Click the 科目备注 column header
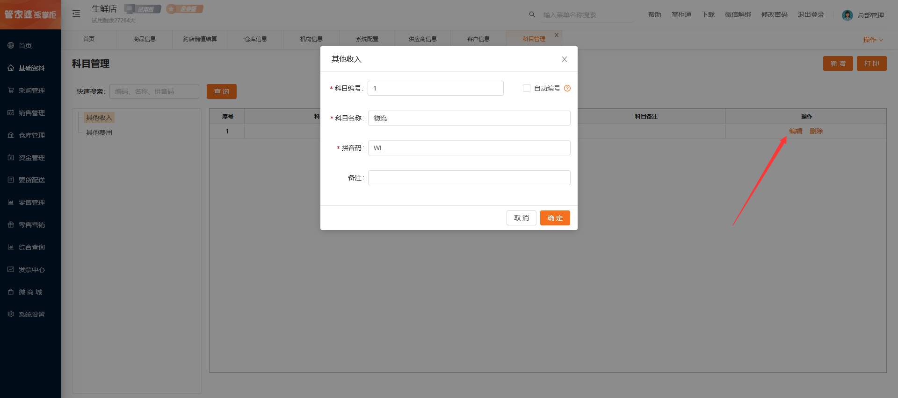Image resolution: width=898 pixels, height=398 pixels. 646,117
